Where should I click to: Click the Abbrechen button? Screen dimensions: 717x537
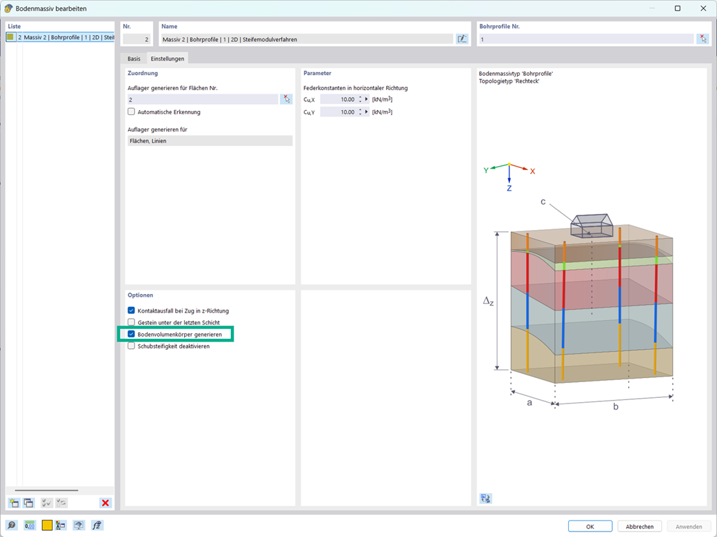(640, 527)
